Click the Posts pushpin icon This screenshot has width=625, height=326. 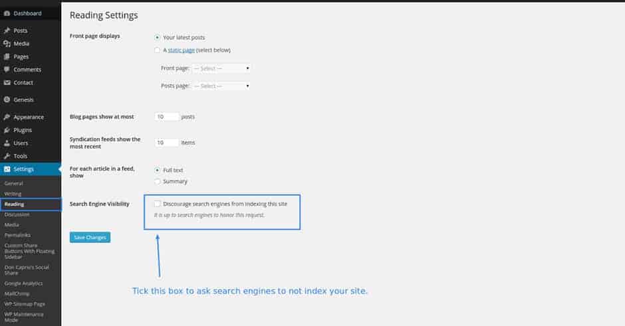coord(7,31)
